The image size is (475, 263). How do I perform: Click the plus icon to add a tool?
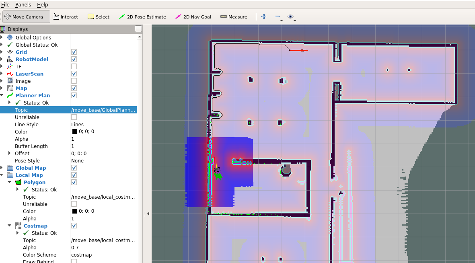coord(263,16)
